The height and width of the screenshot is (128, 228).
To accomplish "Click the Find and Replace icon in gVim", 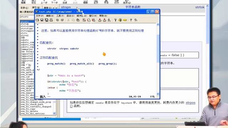I will tap(84, 20).
